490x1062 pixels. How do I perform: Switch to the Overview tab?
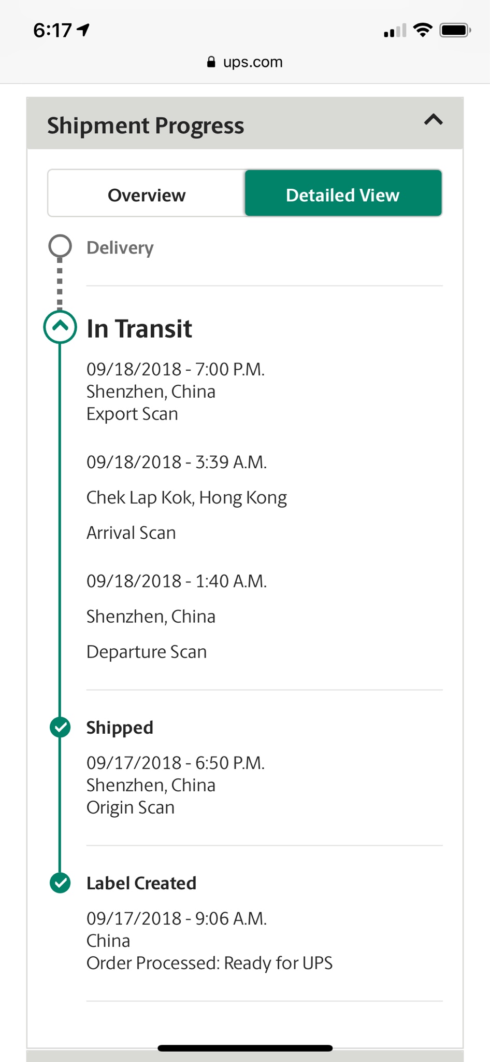tap(147, 195)
